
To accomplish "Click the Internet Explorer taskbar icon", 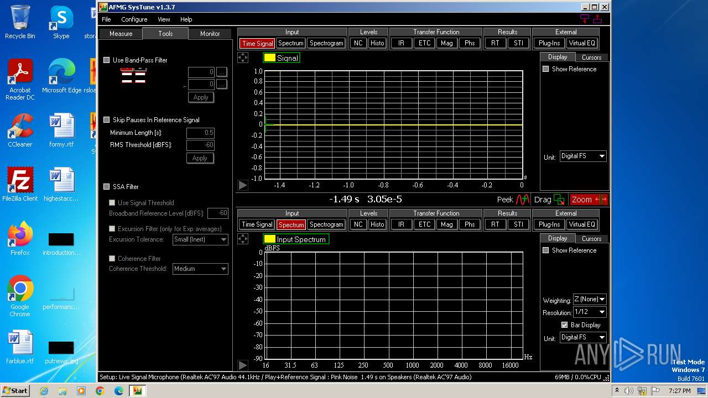I will tap(44, 391).
